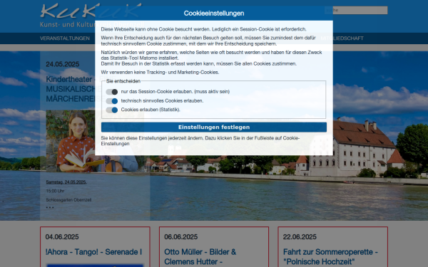Viewport: 428px width, 267px height.
Task: Click text about Tracking- und Marketing-Cookies
Action: pyautogui.click(x=160, y=72)
